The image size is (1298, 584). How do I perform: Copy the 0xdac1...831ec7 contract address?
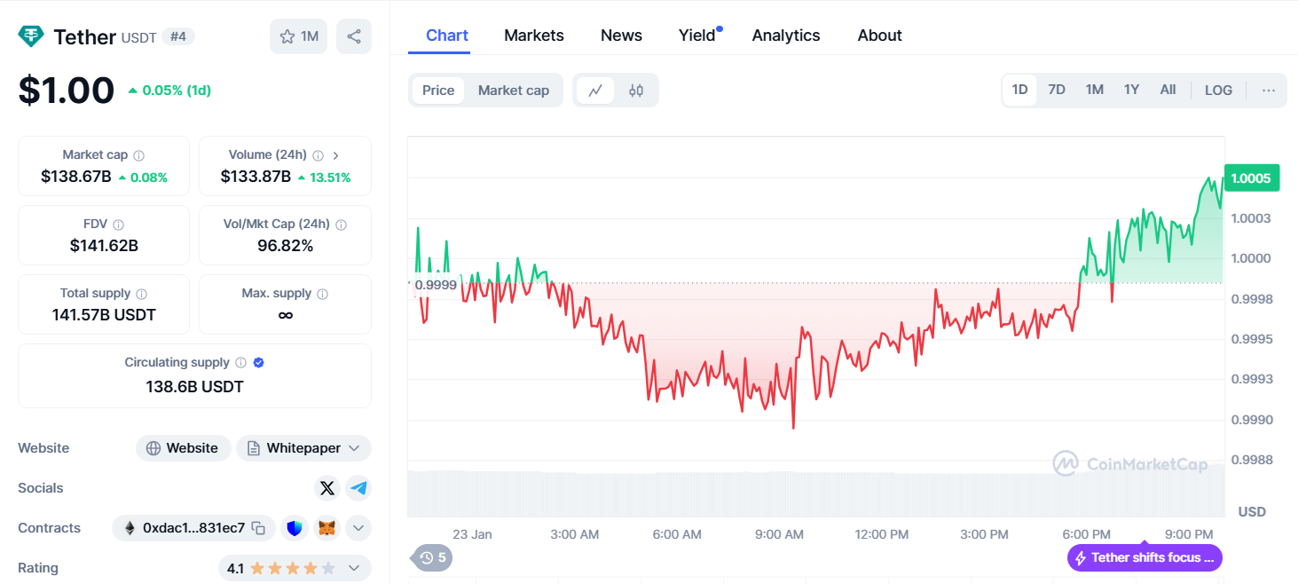(259, 528)
